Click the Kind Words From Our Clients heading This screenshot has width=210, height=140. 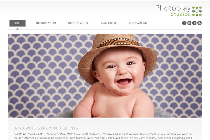(x=46, y=128)
